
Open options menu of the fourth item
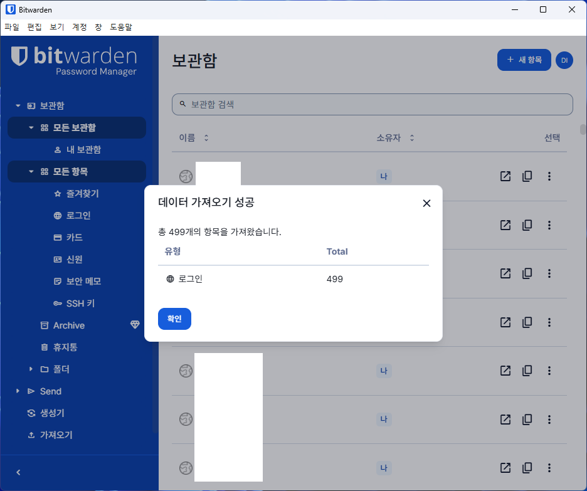[549, 322]
